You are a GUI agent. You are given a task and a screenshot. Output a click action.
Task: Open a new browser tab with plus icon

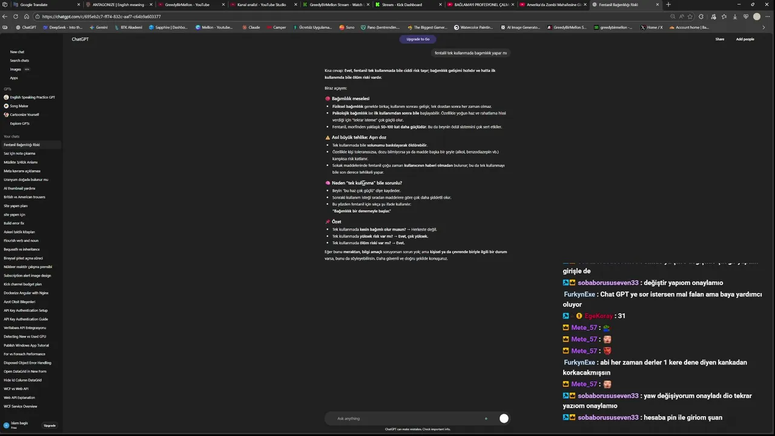(x=668, y=4)
